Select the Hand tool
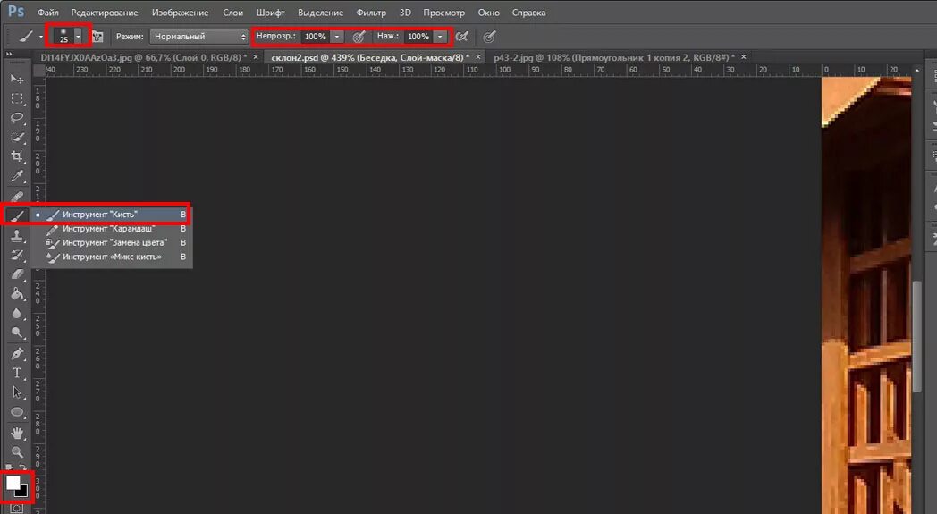Image resolution: width=937 pixels, height=514 pixels. tap(17, 432)
